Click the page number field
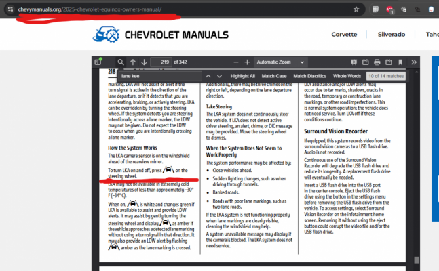 click(x=161, y=62)
